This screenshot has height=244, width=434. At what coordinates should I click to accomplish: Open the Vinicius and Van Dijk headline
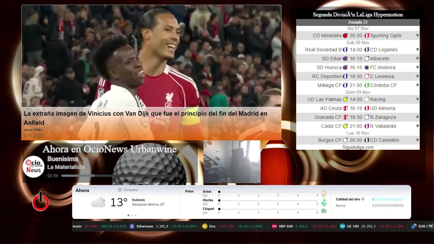[x=145, y=118]
